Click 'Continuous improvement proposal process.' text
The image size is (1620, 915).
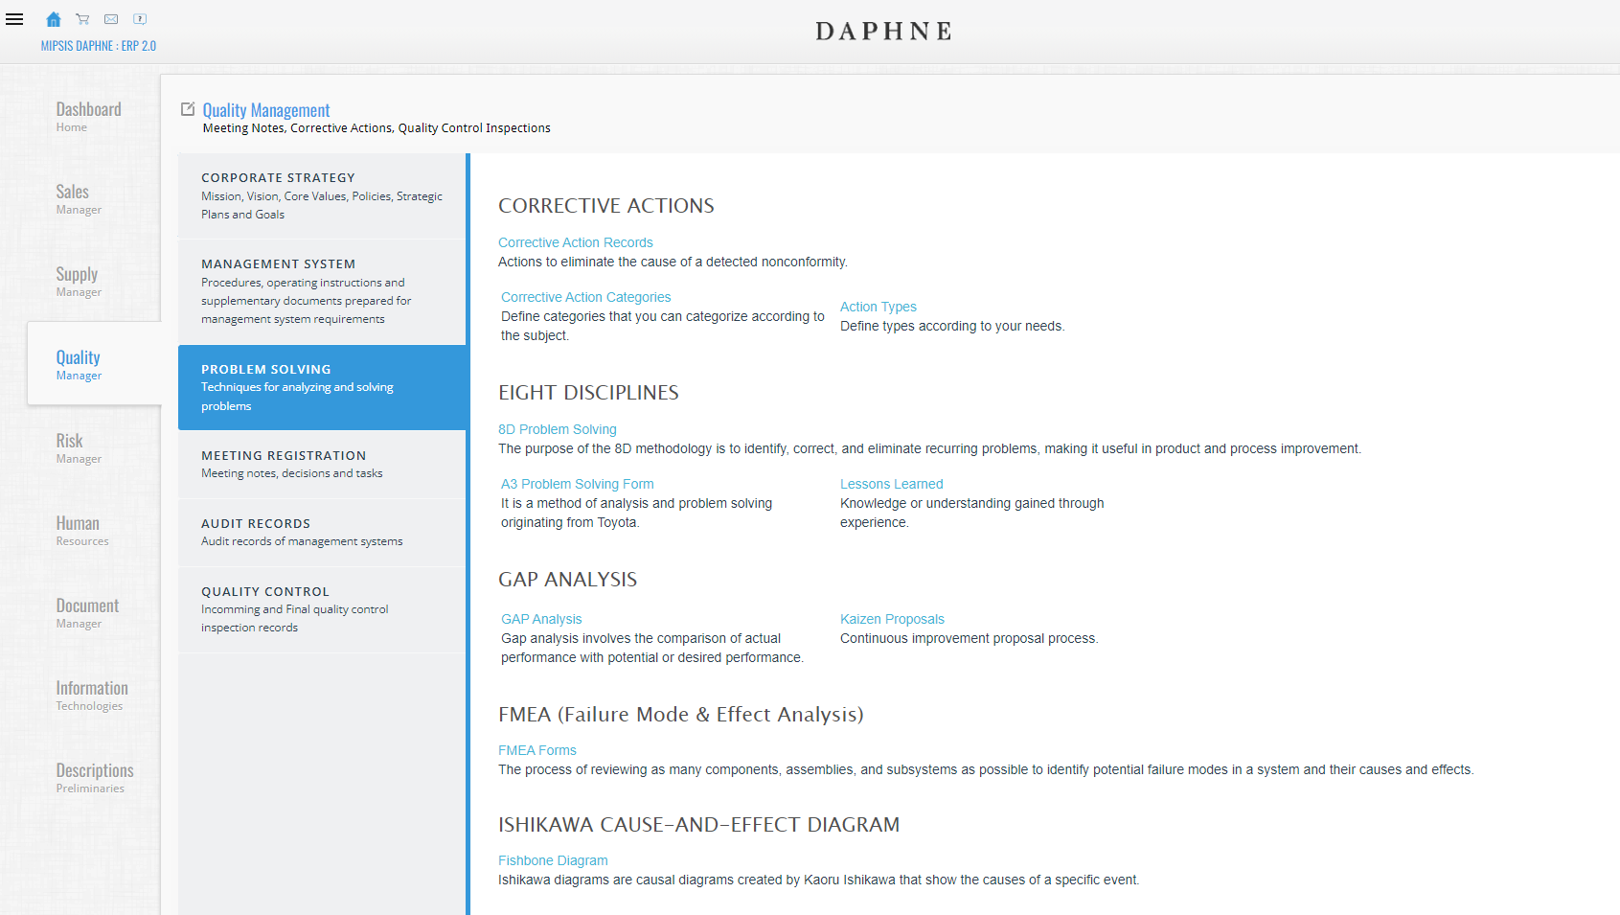click(x=970, y=638)
